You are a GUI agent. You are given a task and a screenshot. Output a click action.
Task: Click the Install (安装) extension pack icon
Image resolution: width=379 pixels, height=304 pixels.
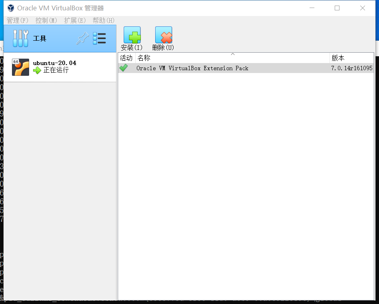click(x=132, y=35)
